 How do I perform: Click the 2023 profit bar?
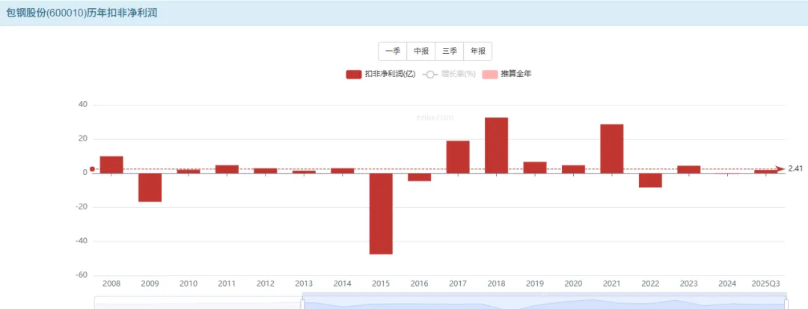pyautogui.click(x=689, y=169)
